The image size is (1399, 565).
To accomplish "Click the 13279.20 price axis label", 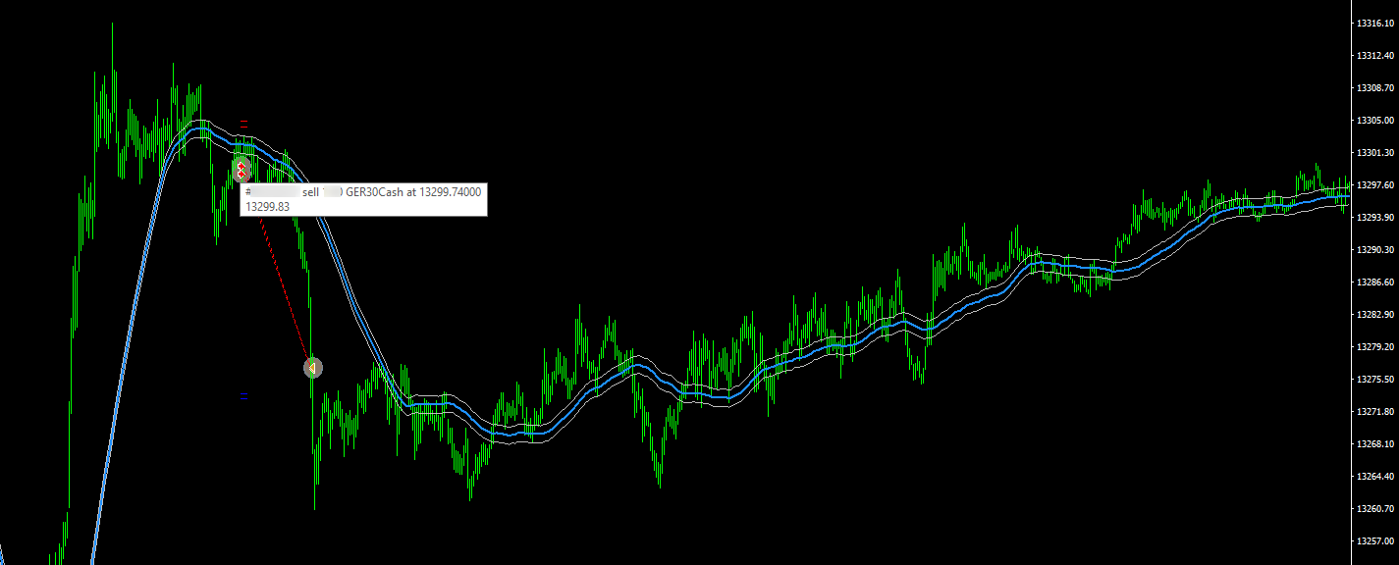I will (1374, 347).
